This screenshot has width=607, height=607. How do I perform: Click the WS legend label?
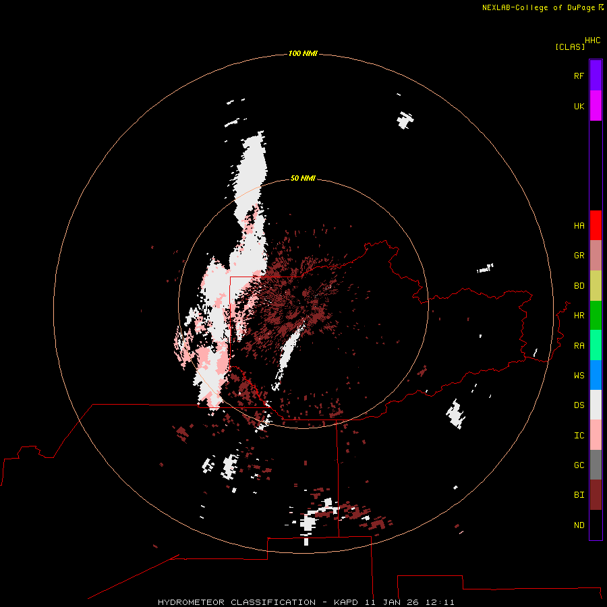coord(579,376)
